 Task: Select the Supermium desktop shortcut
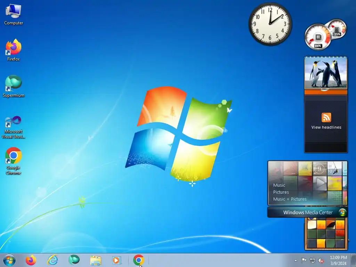[x=14, y=86]
